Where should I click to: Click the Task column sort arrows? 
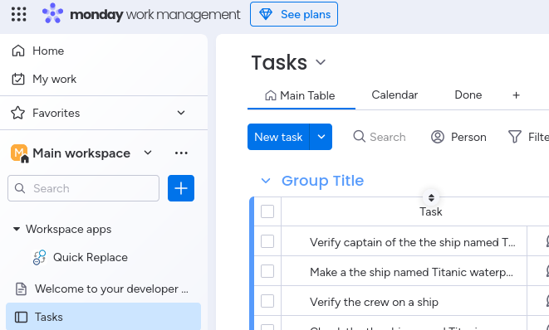click(431, 198)
